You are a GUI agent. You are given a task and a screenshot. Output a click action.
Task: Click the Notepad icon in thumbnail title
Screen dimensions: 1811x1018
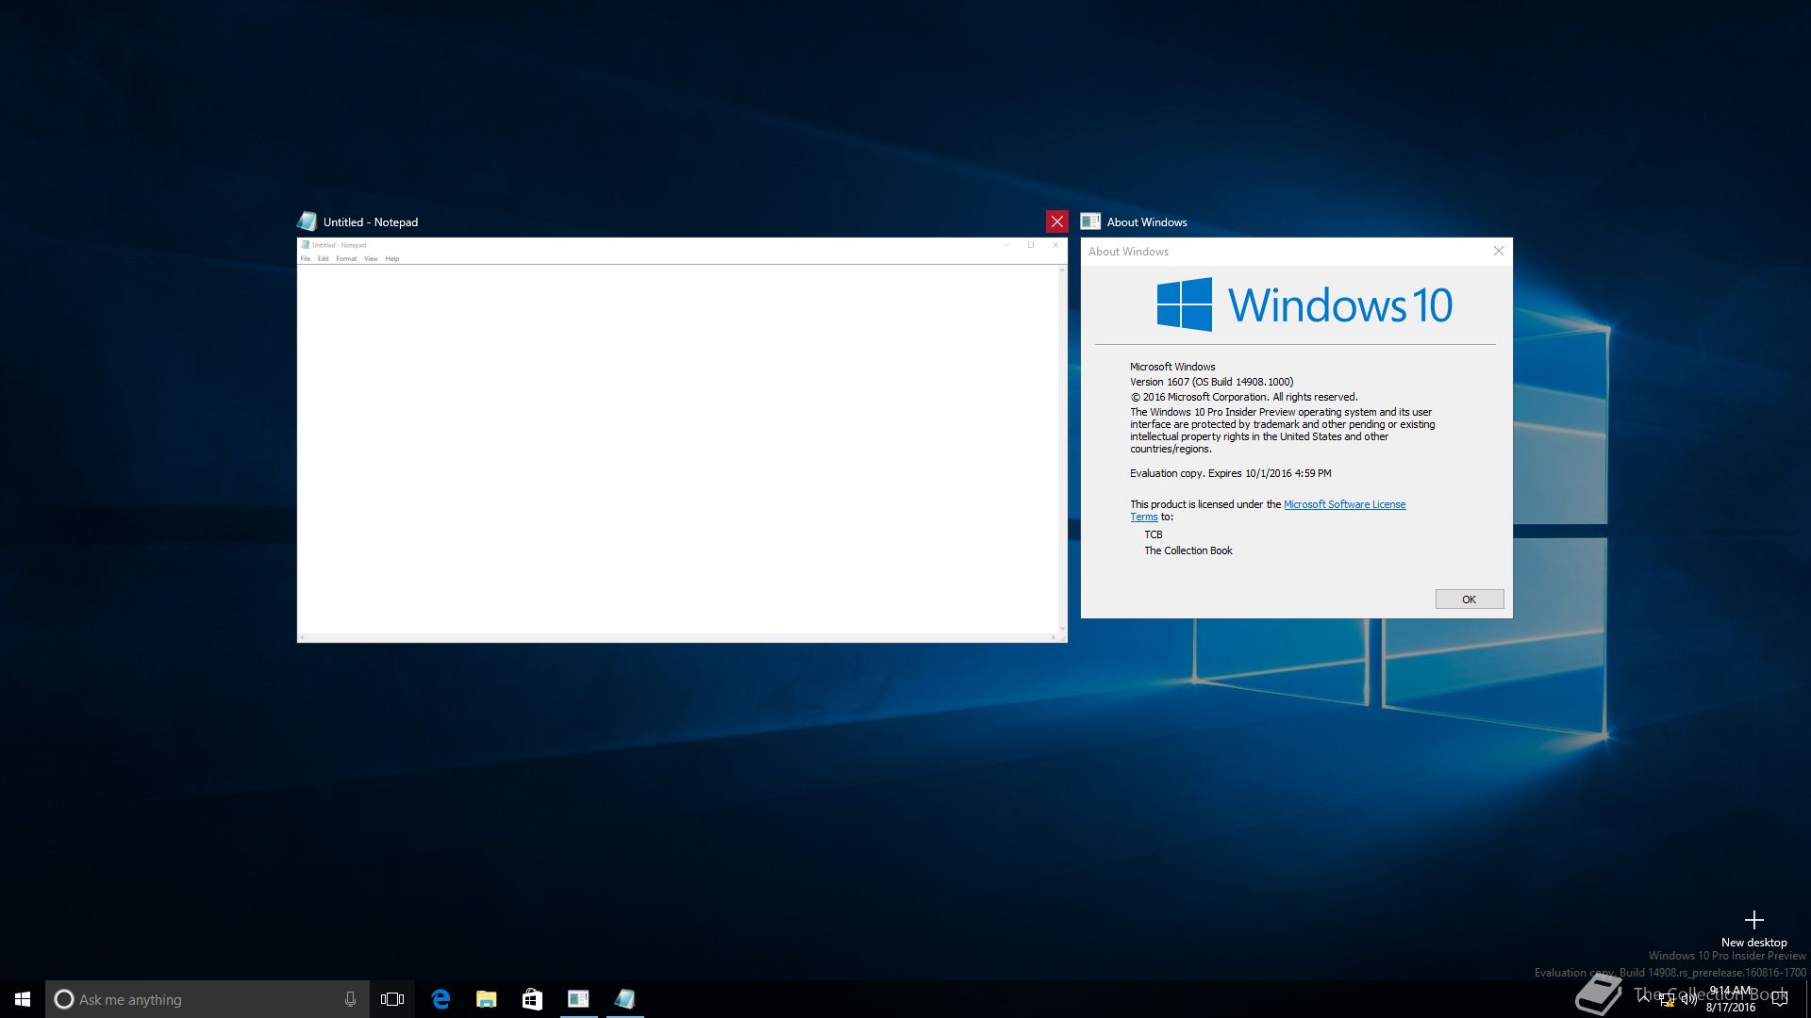click(x=307, y=222)
